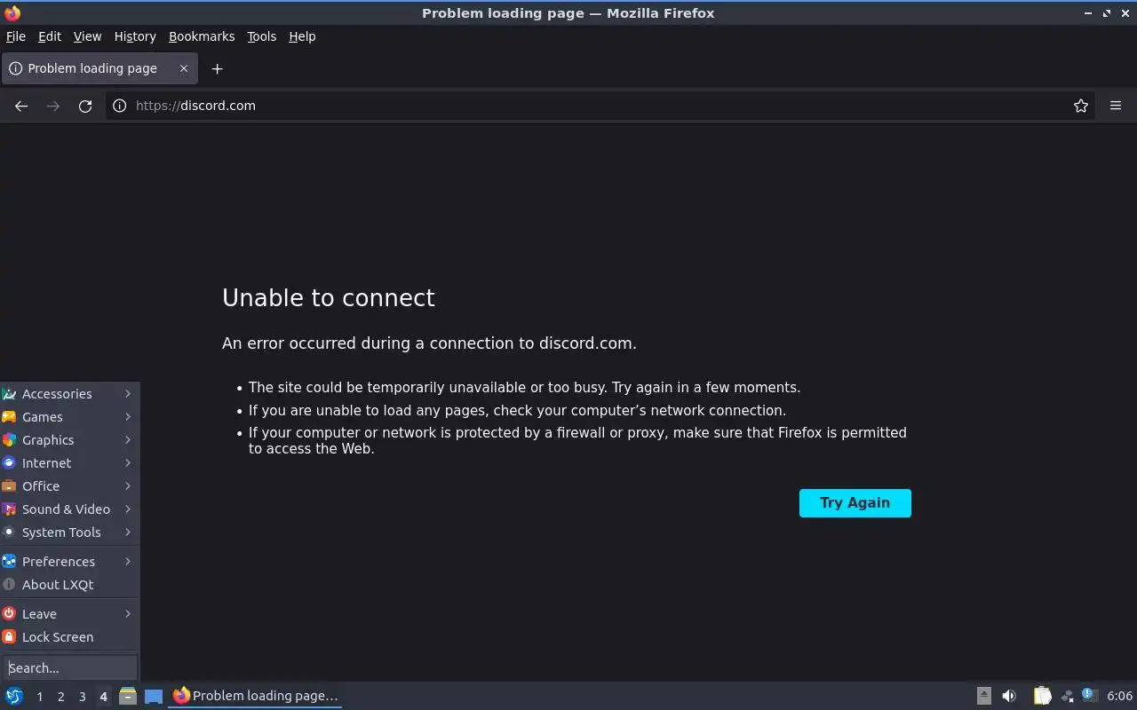The height and width of the screenshot is (710, 1137).
Task: Click the Games controller icon
Action: click(9, 417)
